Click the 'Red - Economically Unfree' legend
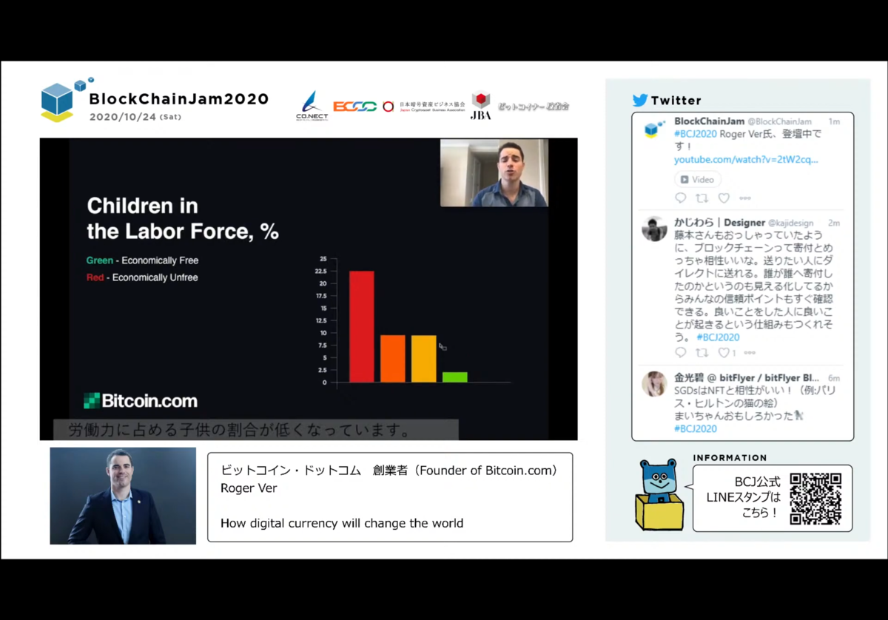This screenshot has height=620, width=888. (142, 277)
